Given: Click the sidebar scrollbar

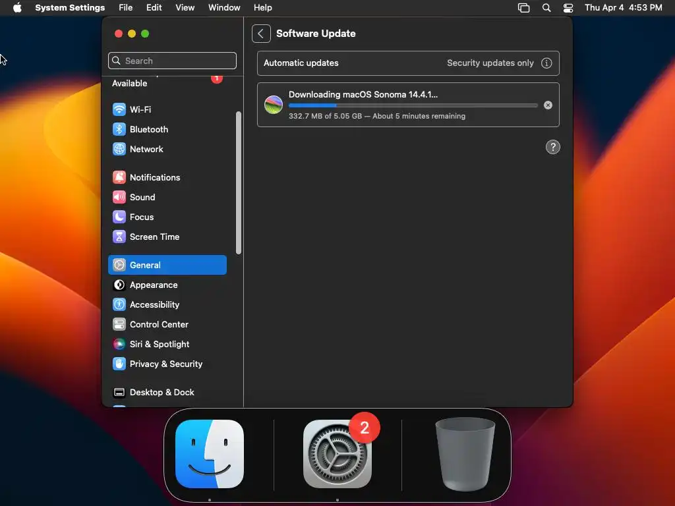Looking at the screenshot, I should pos(239,183).
